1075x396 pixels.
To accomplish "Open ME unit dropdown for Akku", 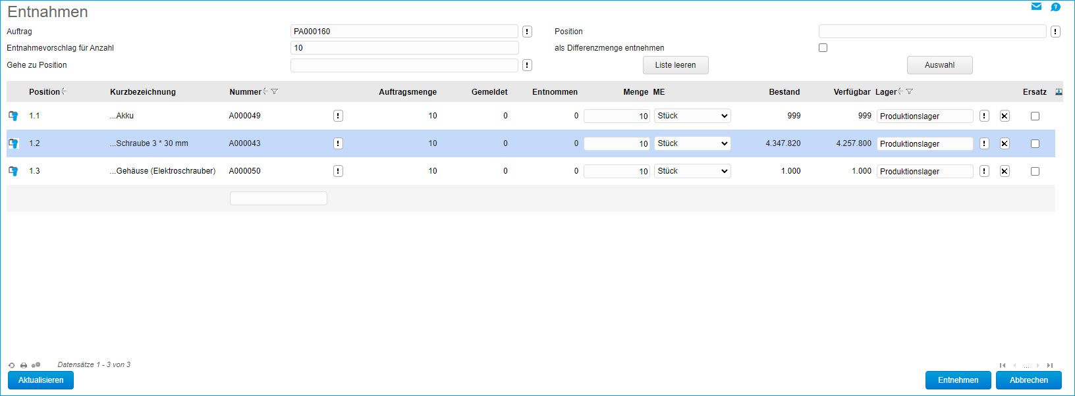I will (x=692, y=116).
